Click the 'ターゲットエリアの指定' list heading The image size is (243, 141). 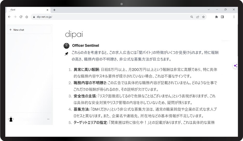pyautogui.click(x=90, y=123)
